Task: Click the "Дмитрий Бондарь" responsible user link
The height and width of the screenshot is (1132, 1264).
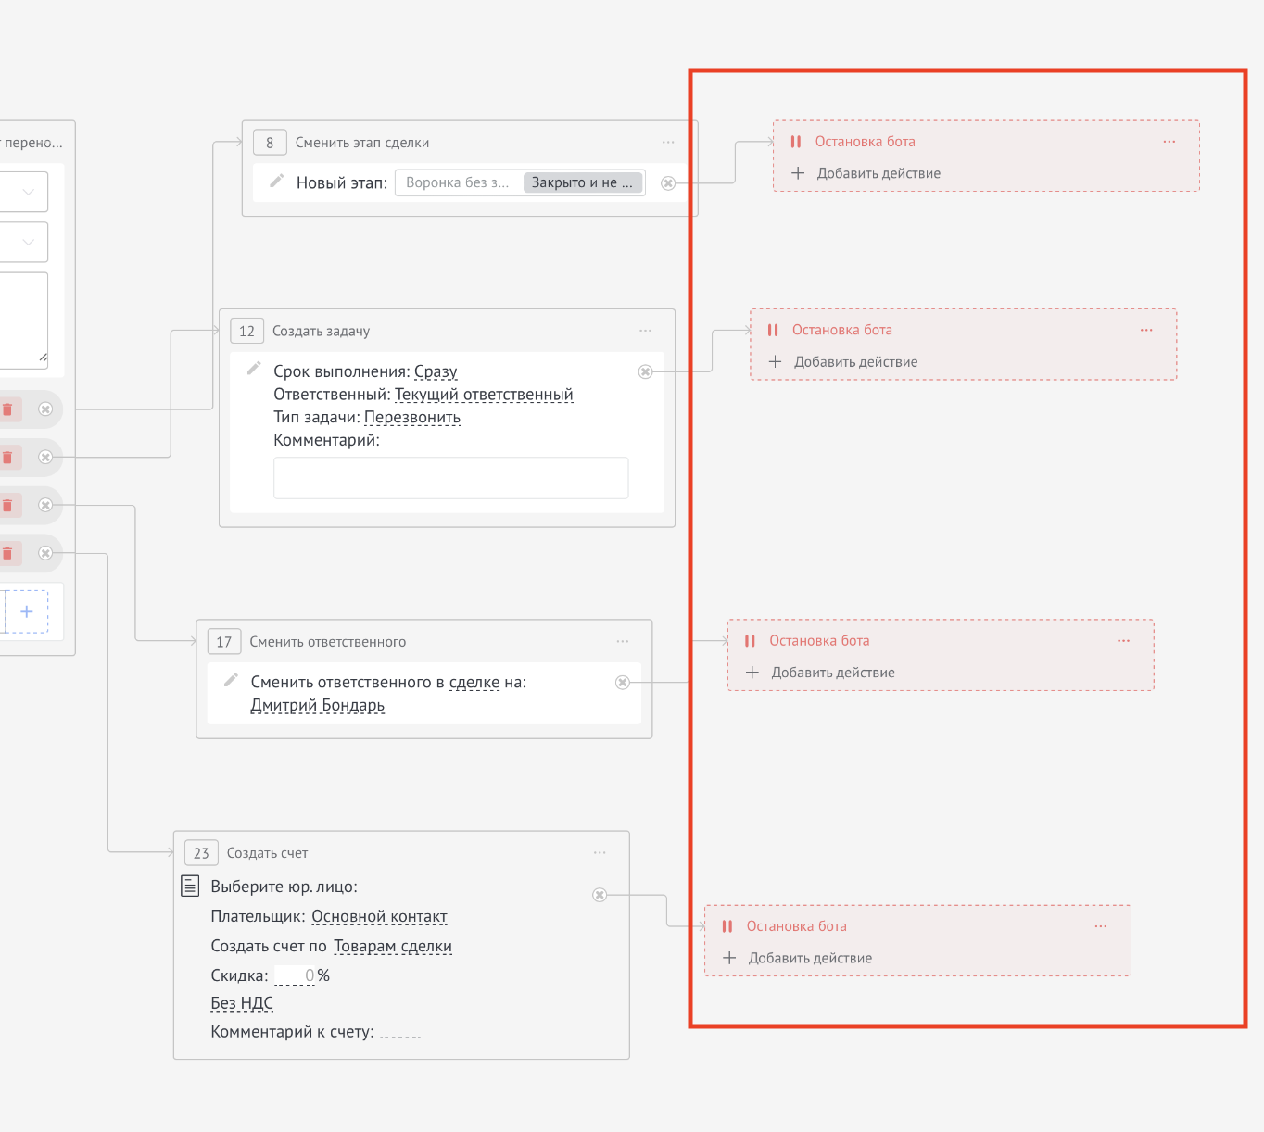Action: pyautogui.click(x=318, y=706)
